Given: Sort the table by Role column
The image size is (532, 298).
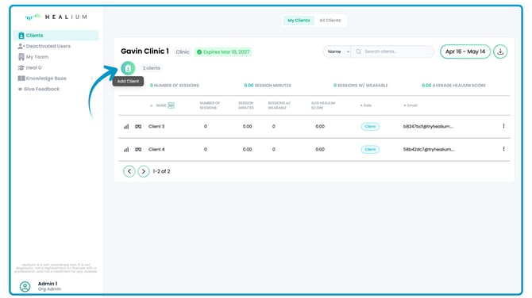Looking at the screenshot, I should (366, 105).
